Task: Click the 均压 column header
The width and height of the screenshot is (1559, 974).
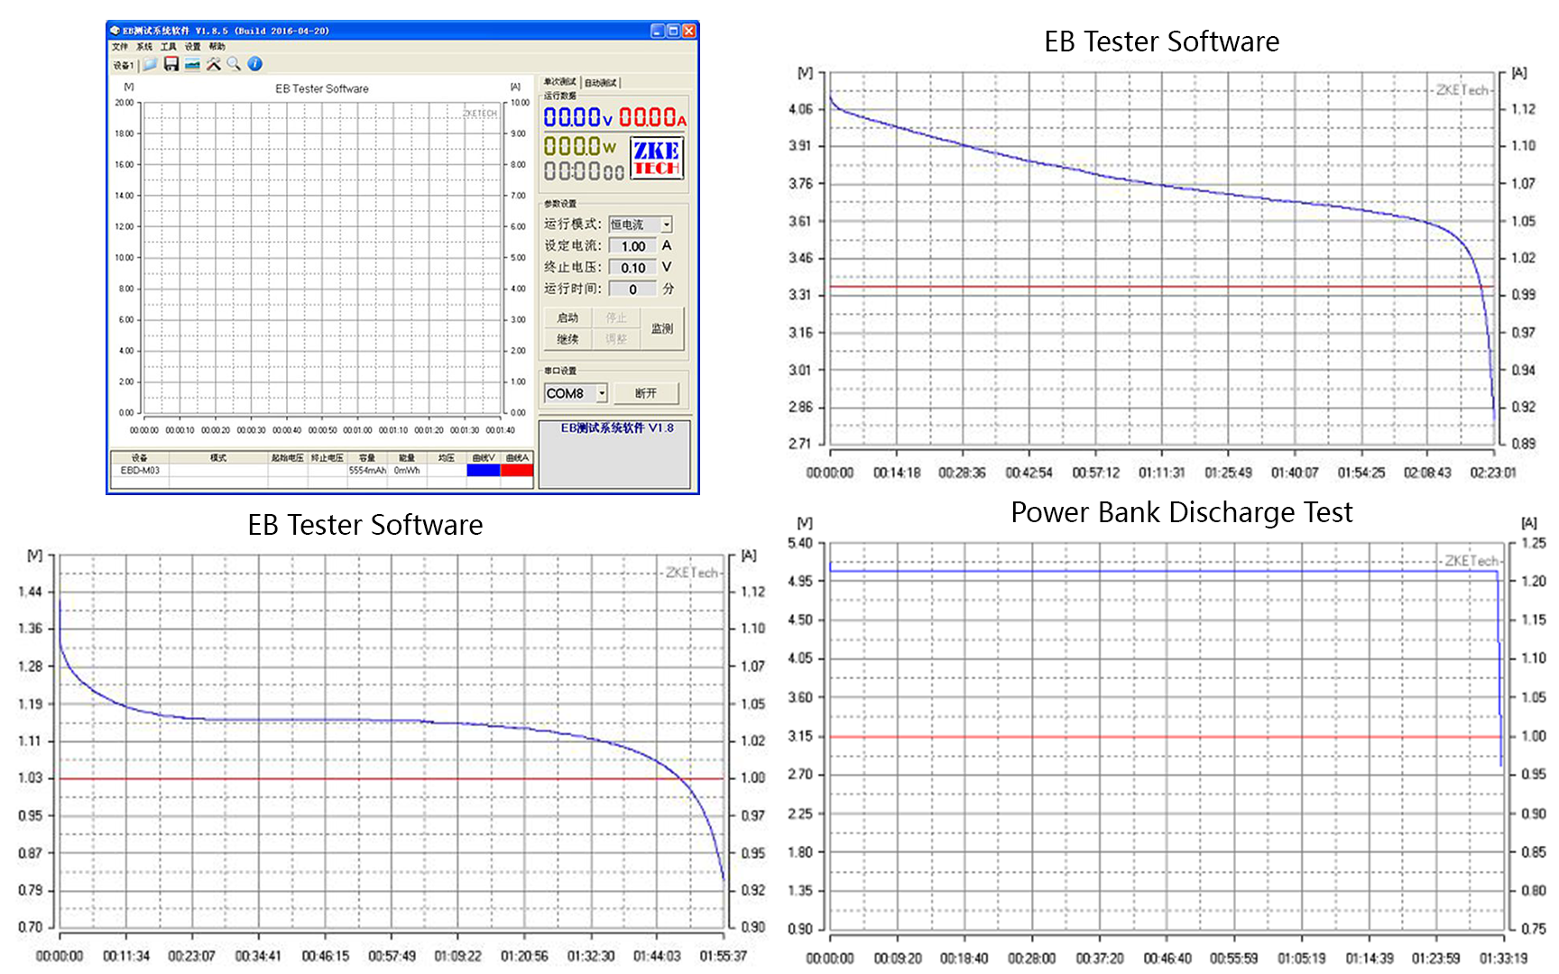Action: coord(447,457)
